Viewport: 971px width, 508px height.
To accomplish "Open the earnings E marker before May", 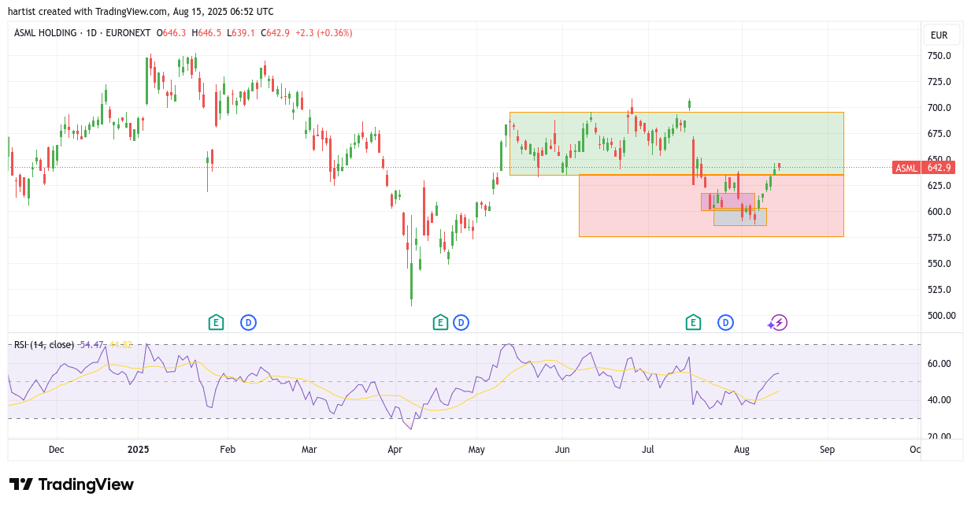I will (x=440, y=322).
